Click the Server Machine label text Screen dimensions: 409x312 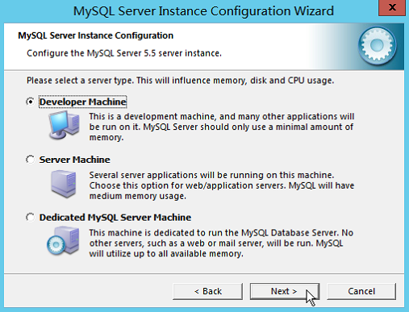coord(75,160)
